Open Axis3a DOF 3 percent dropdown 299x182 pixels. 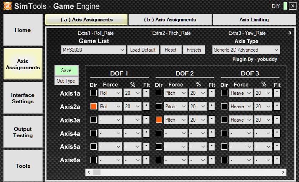click(x=263, y=120)
